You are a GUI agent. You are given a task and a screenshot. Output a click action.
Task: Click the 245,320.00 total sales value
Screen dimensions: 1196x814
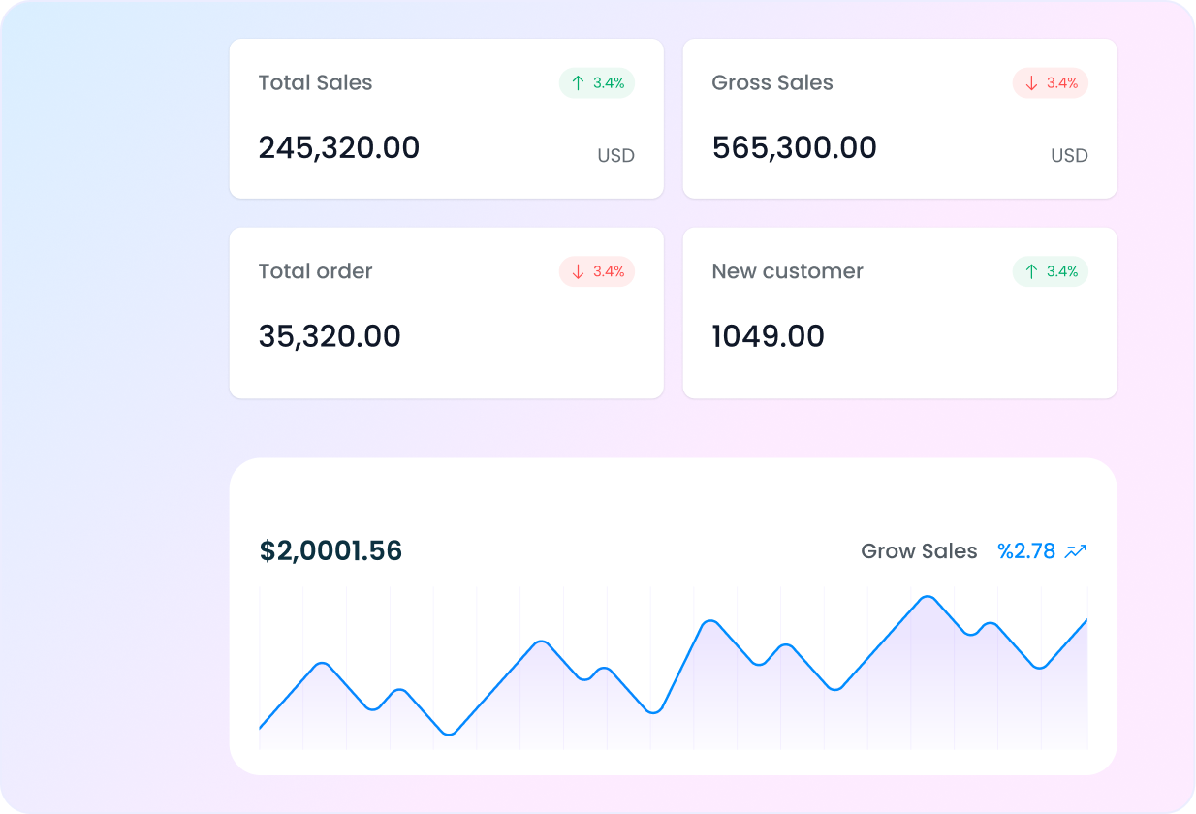(339, 148)
